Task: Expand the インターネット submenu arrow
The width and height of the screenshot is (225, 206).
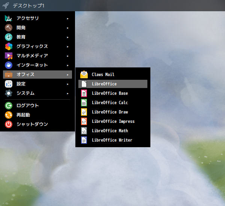Action: (68, 66)
